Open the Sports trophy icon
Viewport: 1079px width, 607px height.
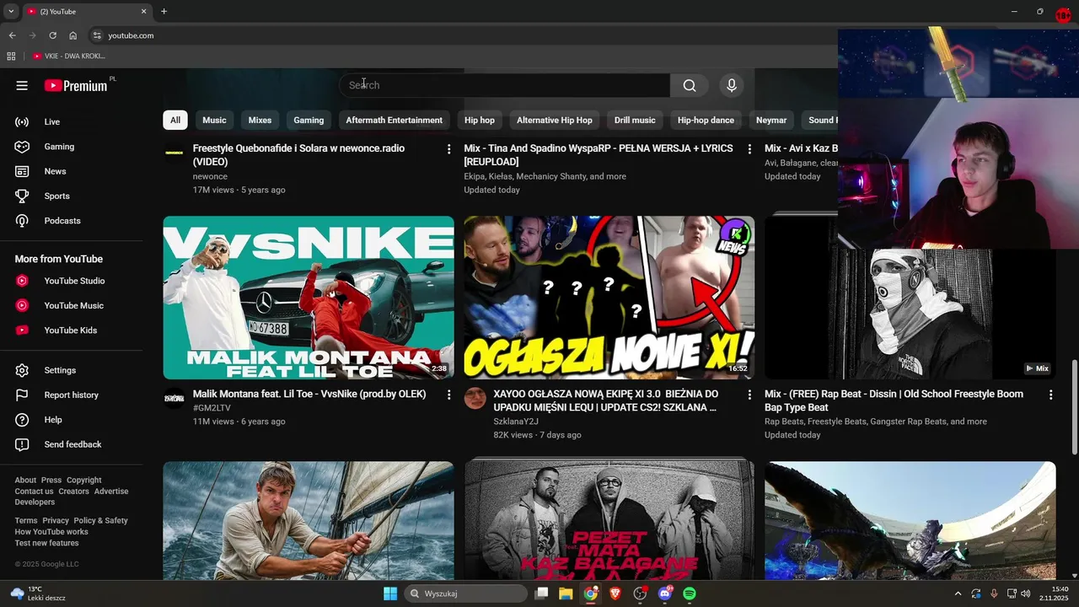tap(22, 196)
